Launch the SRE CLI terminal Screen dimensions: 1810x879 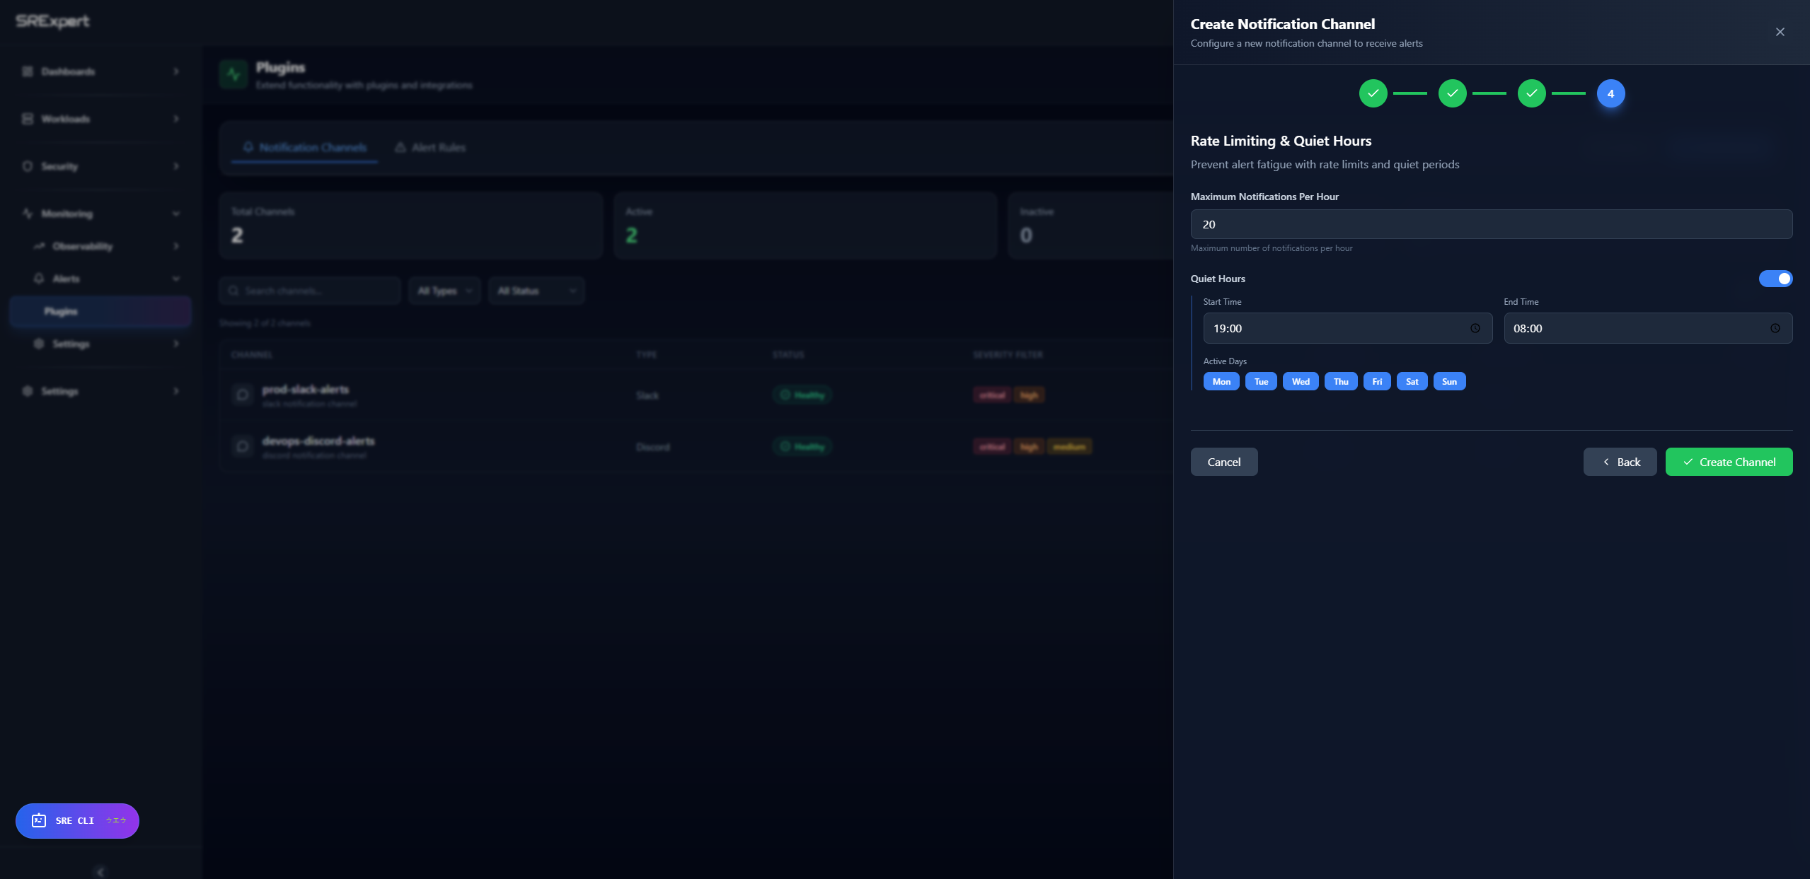tap(76, 820)
